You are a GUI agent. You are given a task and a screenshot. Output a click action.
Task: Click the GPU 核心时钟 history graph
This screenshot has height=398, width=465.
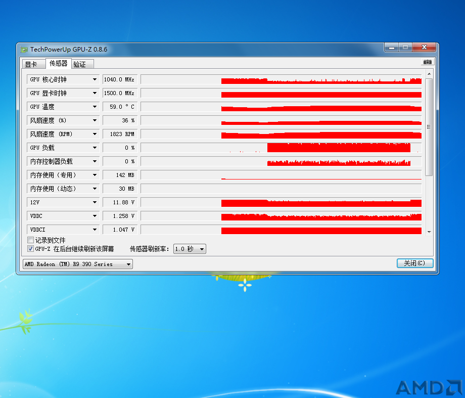[281, 79]
